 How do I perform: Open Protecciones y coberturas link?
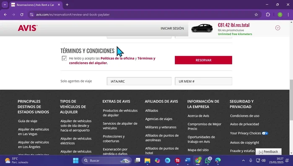(x=114, y=138)
